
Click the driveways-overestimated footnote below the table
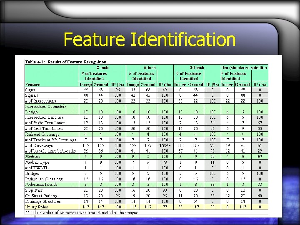[x=82, y=212]
